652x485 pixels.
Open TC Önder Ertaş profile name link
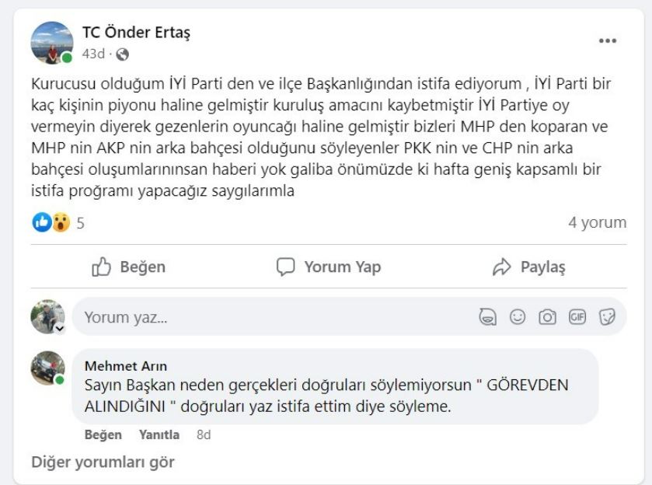[x=136, y=33]
